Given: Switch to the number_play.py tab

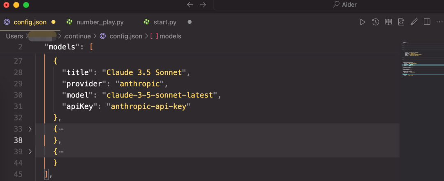Looking at the screenshot, I should click(x=99, y=22).
